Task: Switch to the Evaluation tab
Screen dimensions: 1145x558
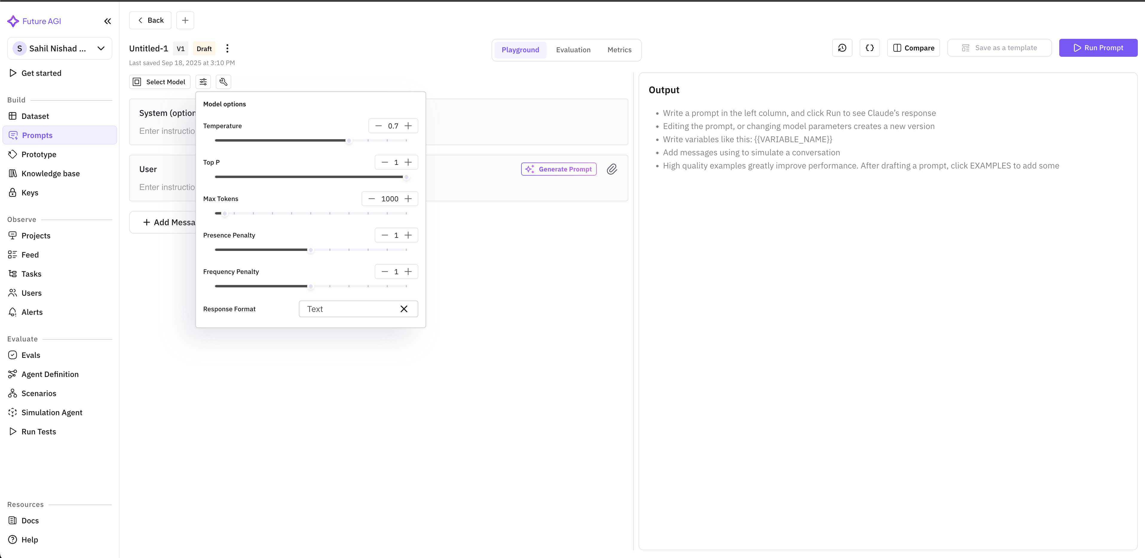Action: coord(573,50)
